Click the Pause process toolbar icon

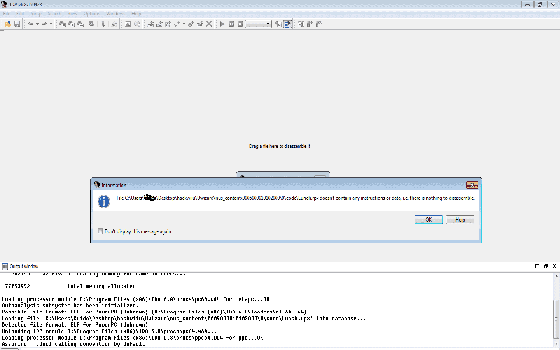pos(231,24)
